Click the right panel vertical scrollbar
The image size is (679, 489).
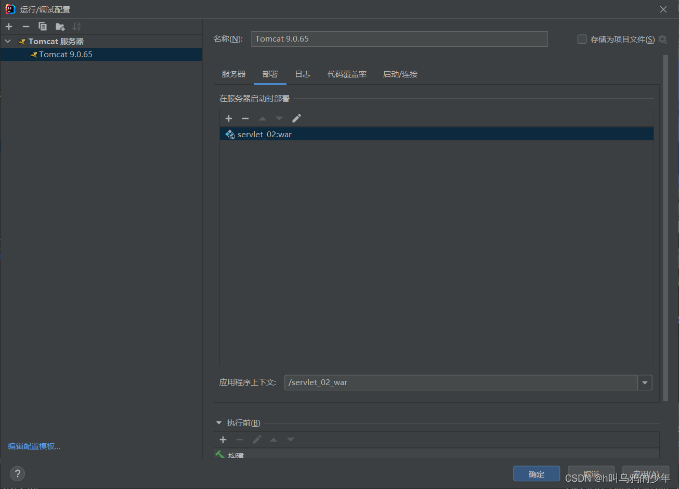[665, 229]
